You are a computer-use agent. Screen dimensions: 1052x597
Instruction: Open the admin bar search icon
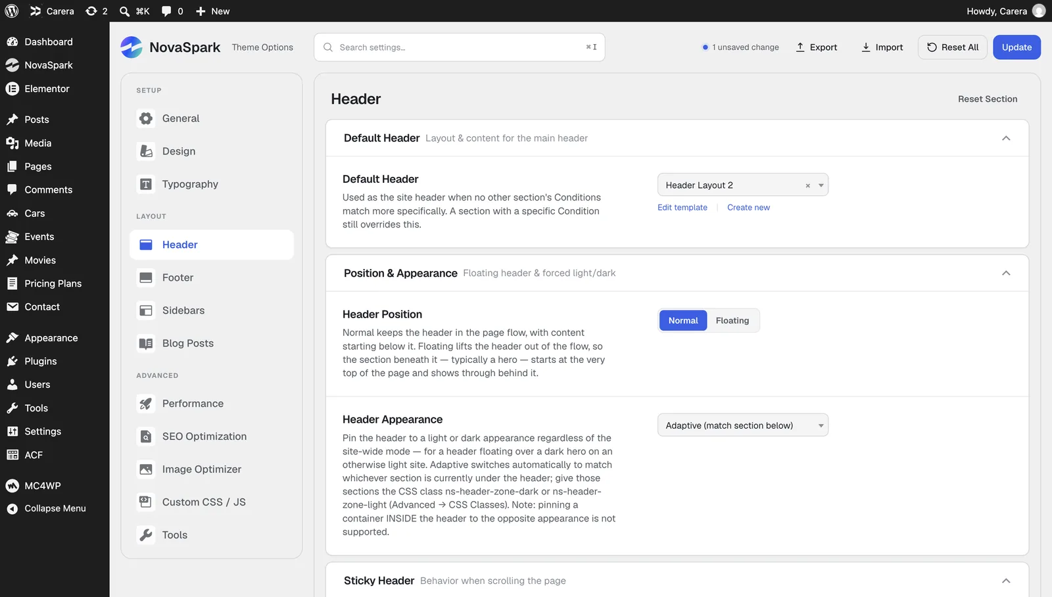pos(134,11)
